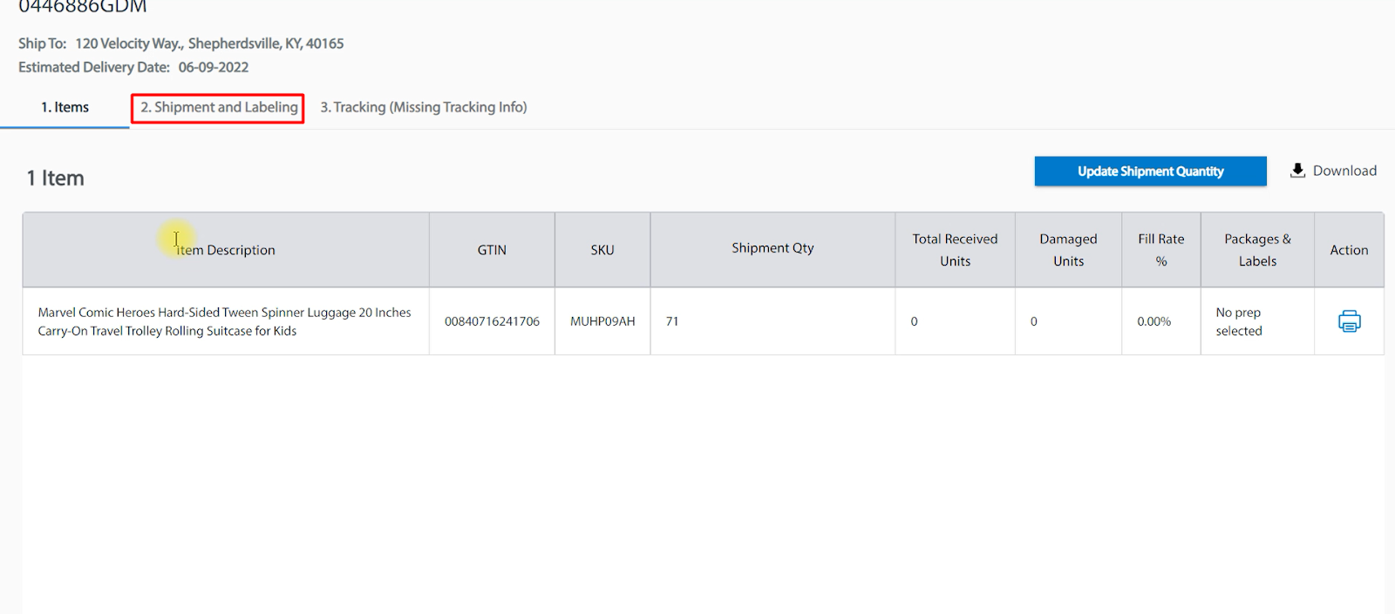The height and width of the screenshot is (614, 1395).
Task: Click the Download link text
Action: click(1344, 171)
